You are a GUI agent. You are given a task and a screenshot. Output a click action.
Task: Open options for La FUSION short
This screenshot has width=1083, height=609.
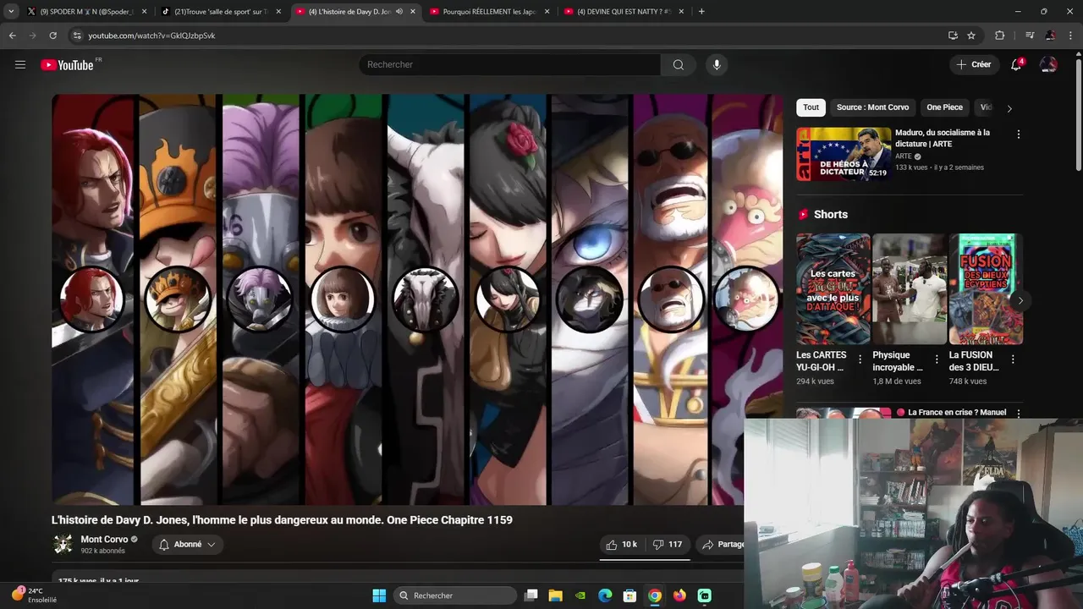(x=1013, y=359)
